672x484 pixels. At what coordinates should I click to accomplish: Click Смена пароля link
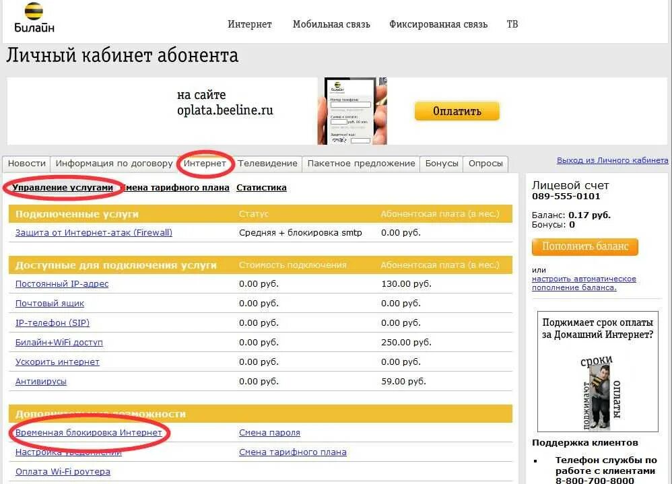269,433
